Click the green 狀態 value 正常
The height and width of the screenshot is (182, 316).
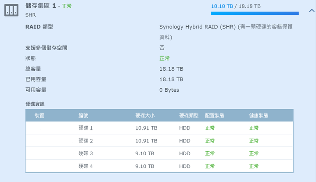pos(165,58)
